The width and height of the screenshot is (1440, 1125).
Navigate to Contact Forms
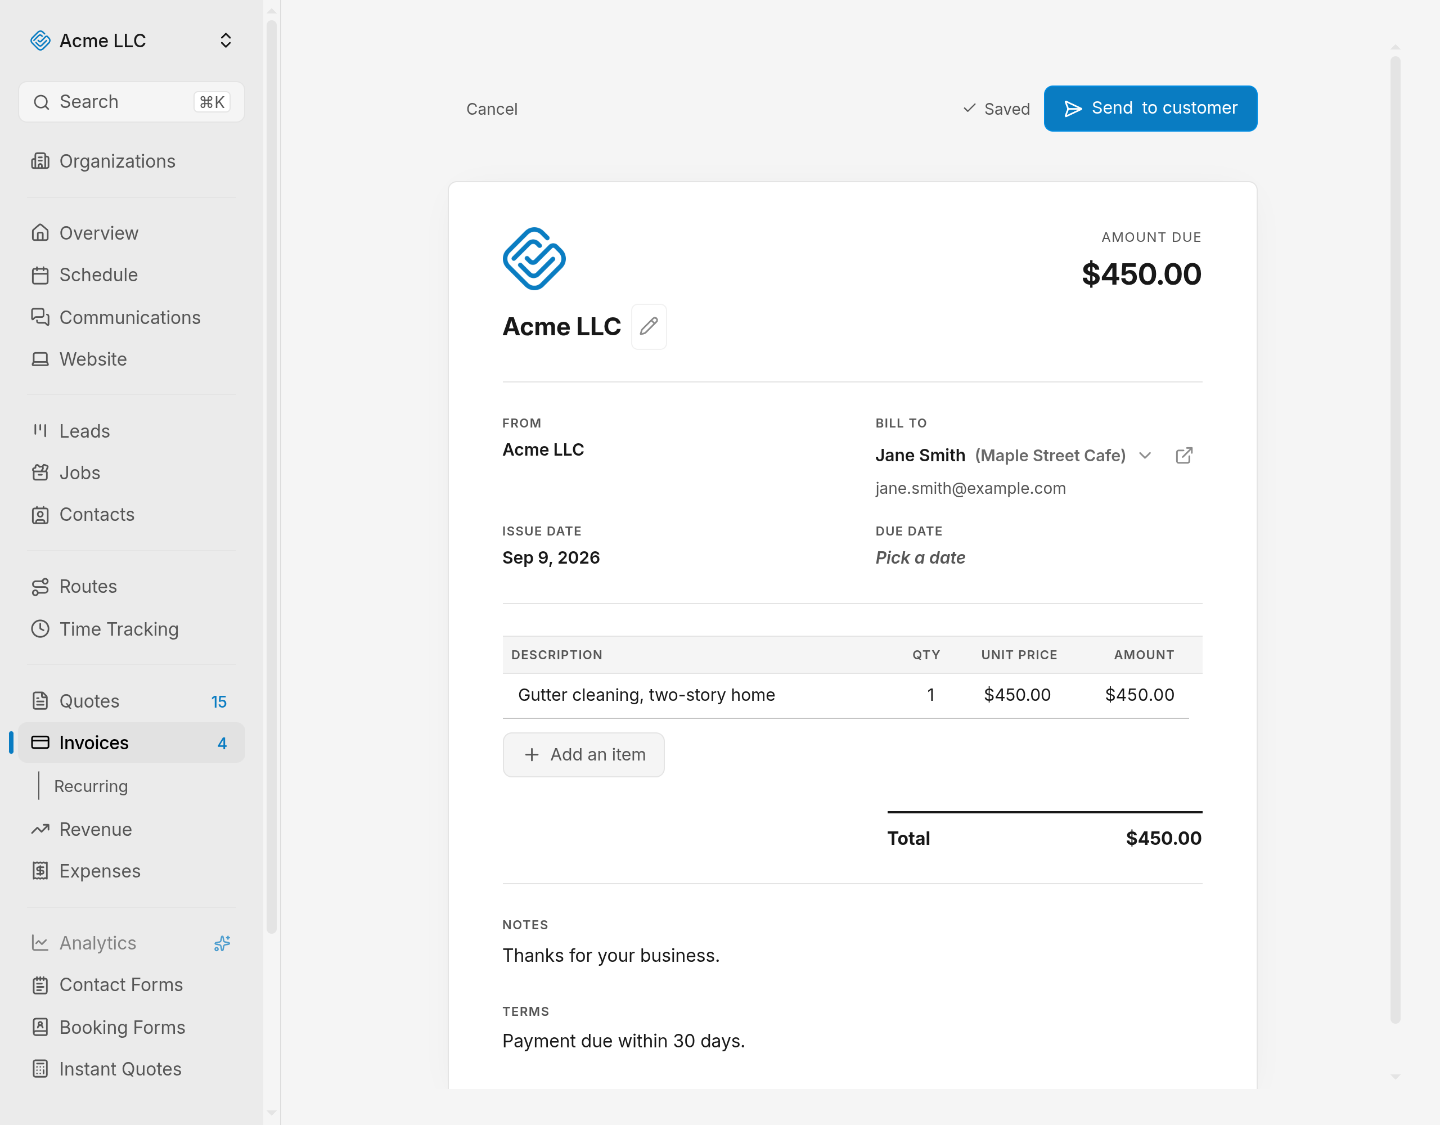[x=131, y=984]
